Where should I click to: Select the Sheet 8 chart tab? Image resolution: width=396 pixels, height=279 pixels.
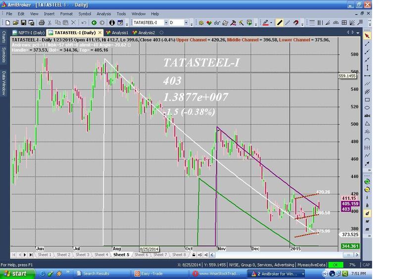(179, 255)
